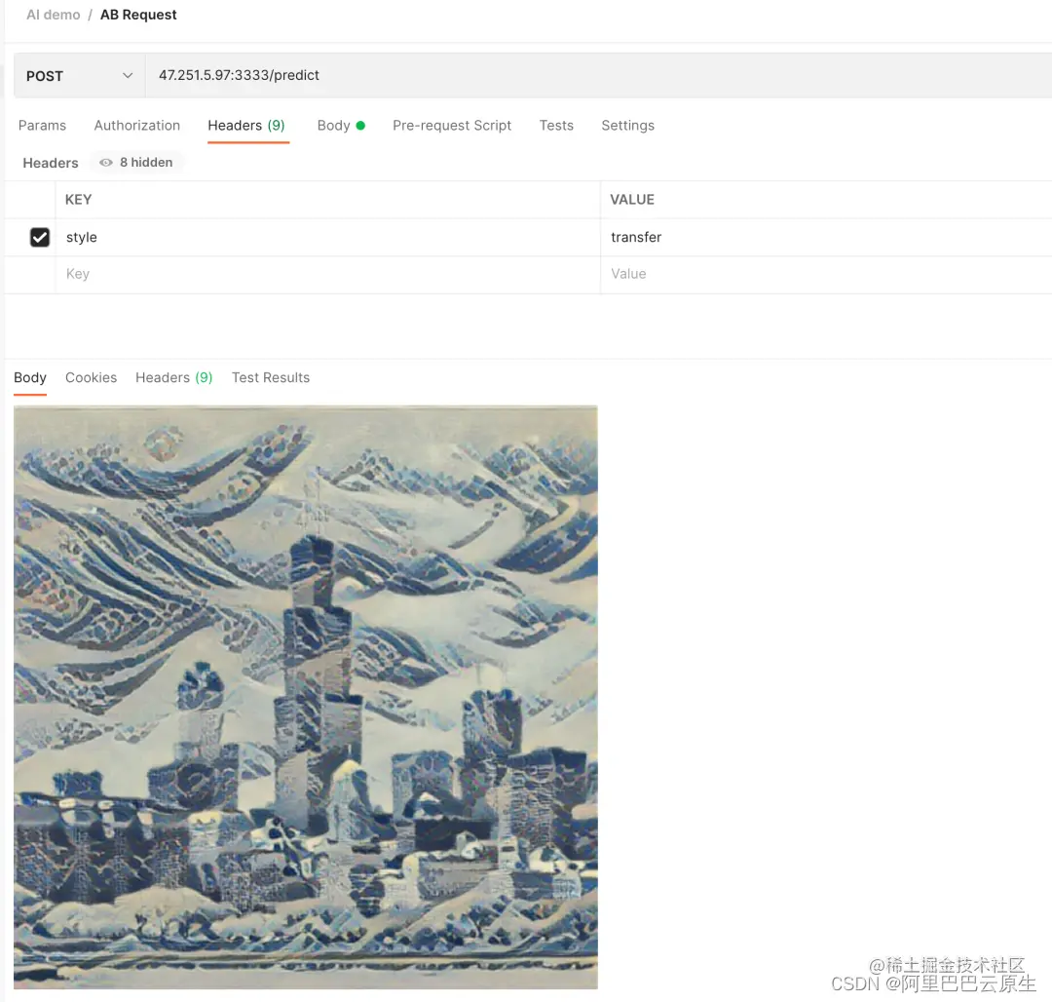Open the Pre-request Script tab
Image resolution: width=1052 pixels, height=1002 pixels.
452,125
